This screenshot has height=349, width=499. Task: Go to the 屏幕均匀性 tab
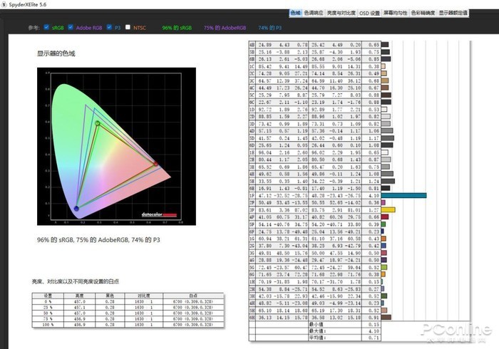click(x=396, y=13)
